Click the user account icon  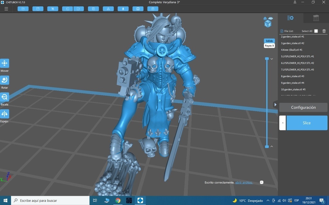tap(295, 2)
